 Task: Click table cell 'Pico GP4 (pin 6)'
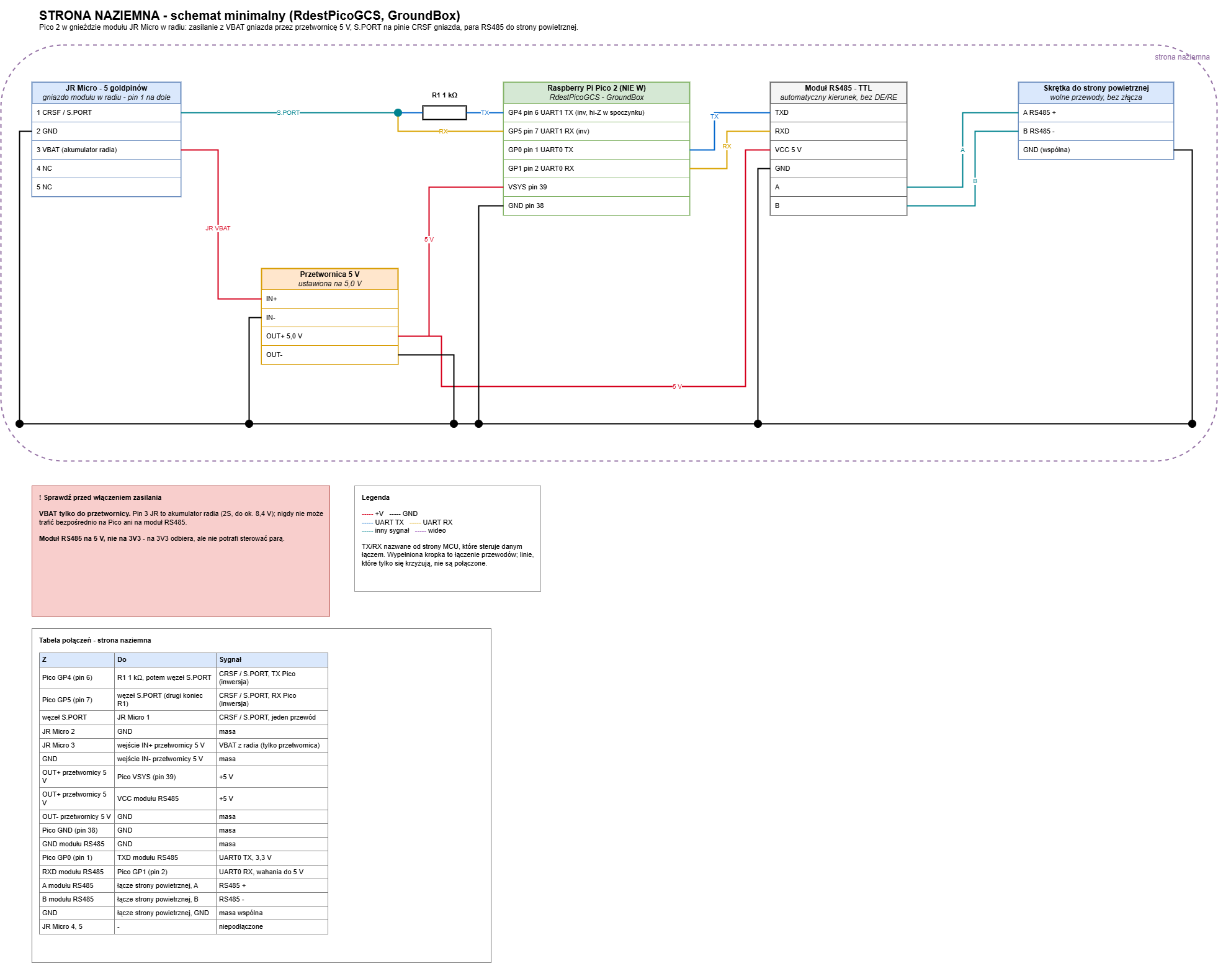coord(77,677)
